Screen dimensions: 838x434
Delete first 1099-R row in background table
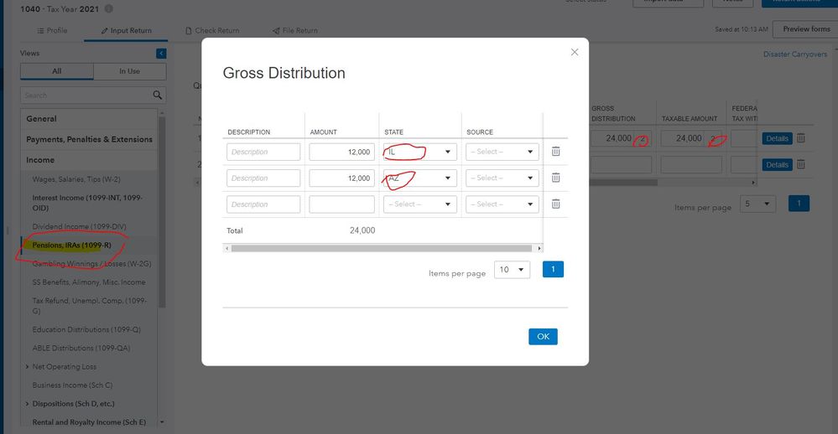click(800, 138)
